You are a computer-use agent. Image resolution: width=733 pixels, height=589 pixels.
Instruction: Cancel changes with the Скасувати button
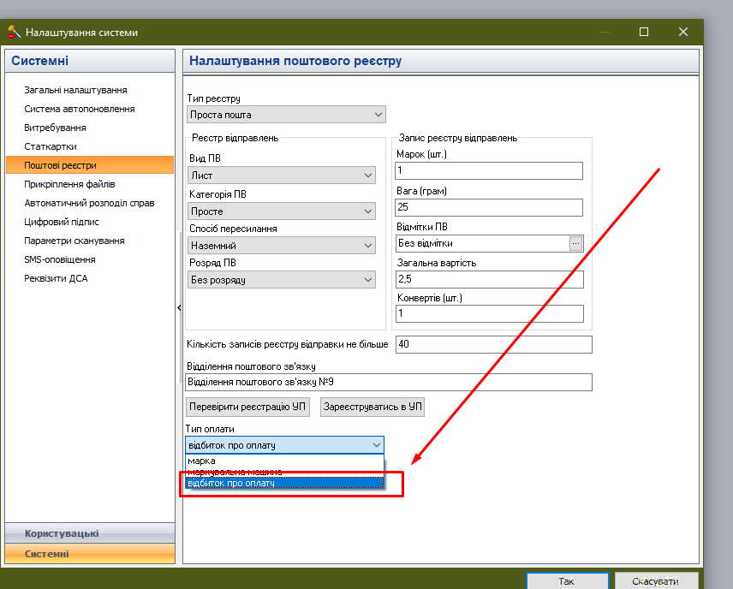(x=656, y=580)
